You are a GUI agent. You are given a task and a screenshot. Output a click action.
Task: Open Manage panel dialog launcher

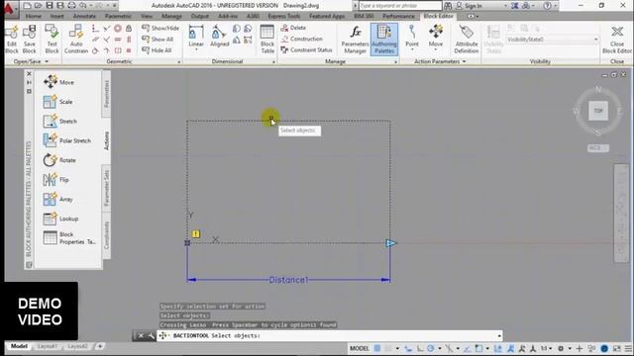coord(396,61)
